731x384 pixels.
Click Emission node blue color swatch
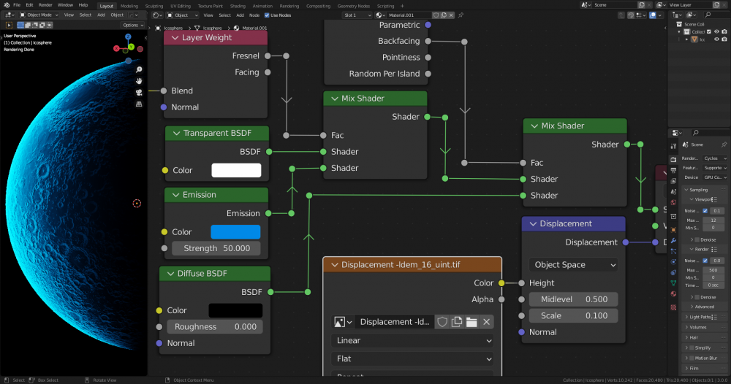point(235,232)
